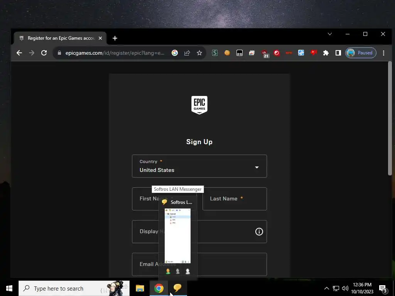Click the red play-flag extension icon

click(x=314, y=52)
